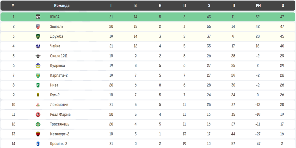Open the Тростянець team name link

[60, 124]
